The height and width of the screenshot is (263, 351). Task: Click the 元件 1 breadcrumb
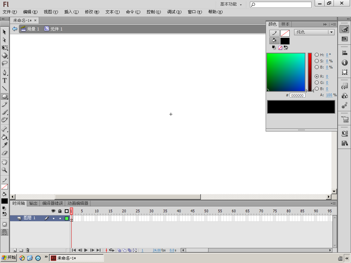click(53, 29)
